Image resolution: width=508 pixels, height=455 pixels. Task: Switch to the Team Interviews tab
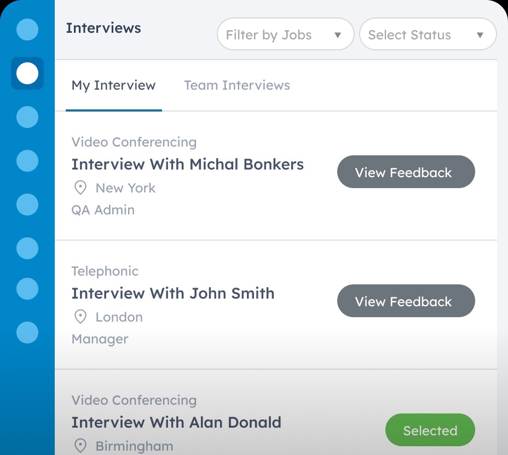(x=237, y=85)
